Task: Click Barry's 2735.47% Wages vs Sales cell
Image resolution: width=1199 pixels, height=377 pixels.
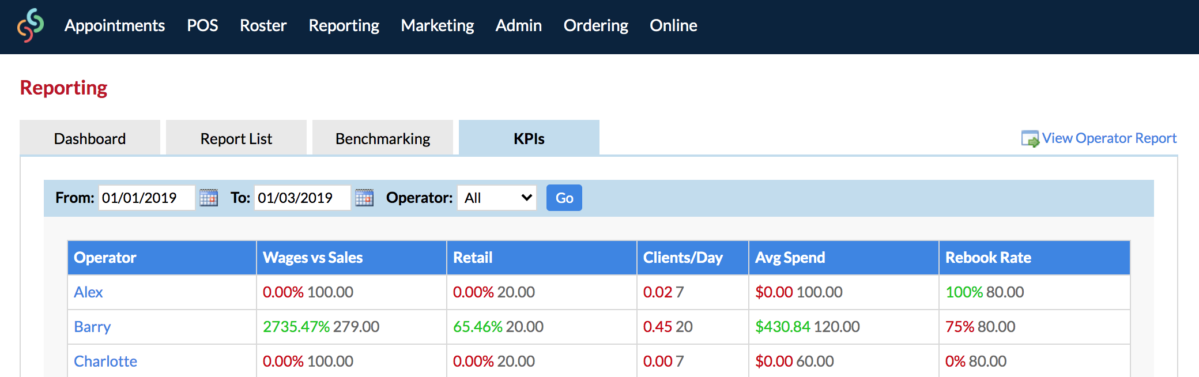Action: pos(352,327)
